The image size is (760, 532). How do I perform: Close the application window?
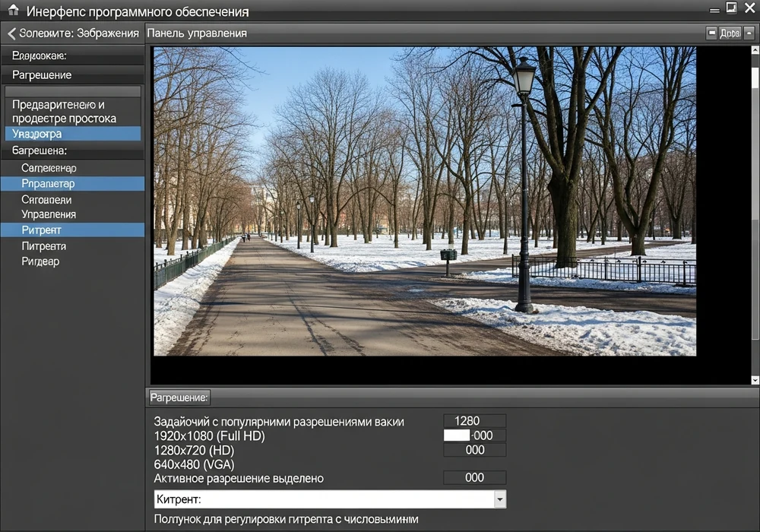point(749,8)
